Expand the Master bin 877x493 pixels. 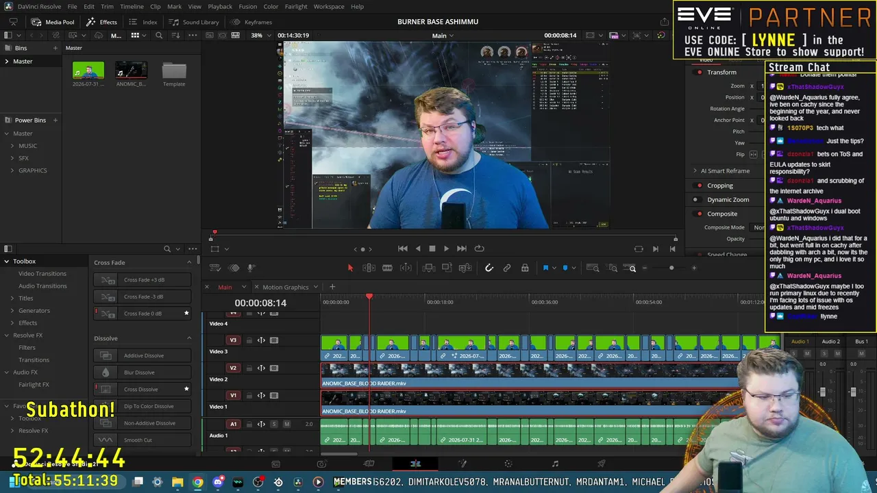pyautogui.click(x=7, y=62)
